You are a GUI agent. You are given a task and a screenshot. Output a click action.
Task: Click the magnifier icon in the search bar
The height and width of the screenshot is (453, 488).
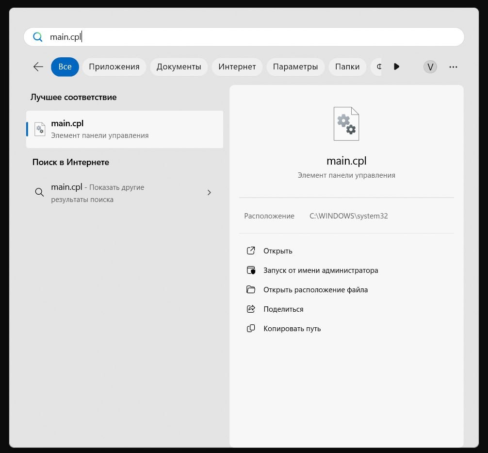38,37
